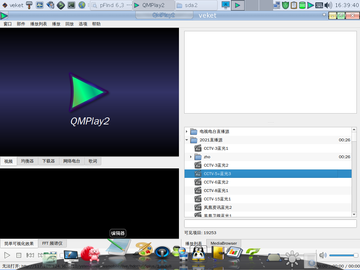Switch to the MediaBrowser tab
The height and width of the screenshot is (270, 360).
pos(224,243)
